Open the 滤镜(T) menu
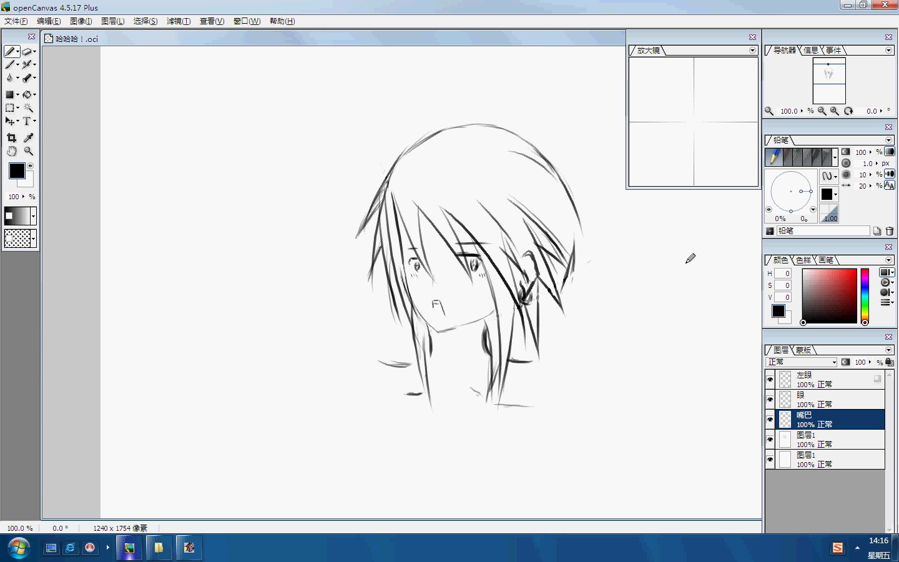The image size is (899, 562). point(179,21)
